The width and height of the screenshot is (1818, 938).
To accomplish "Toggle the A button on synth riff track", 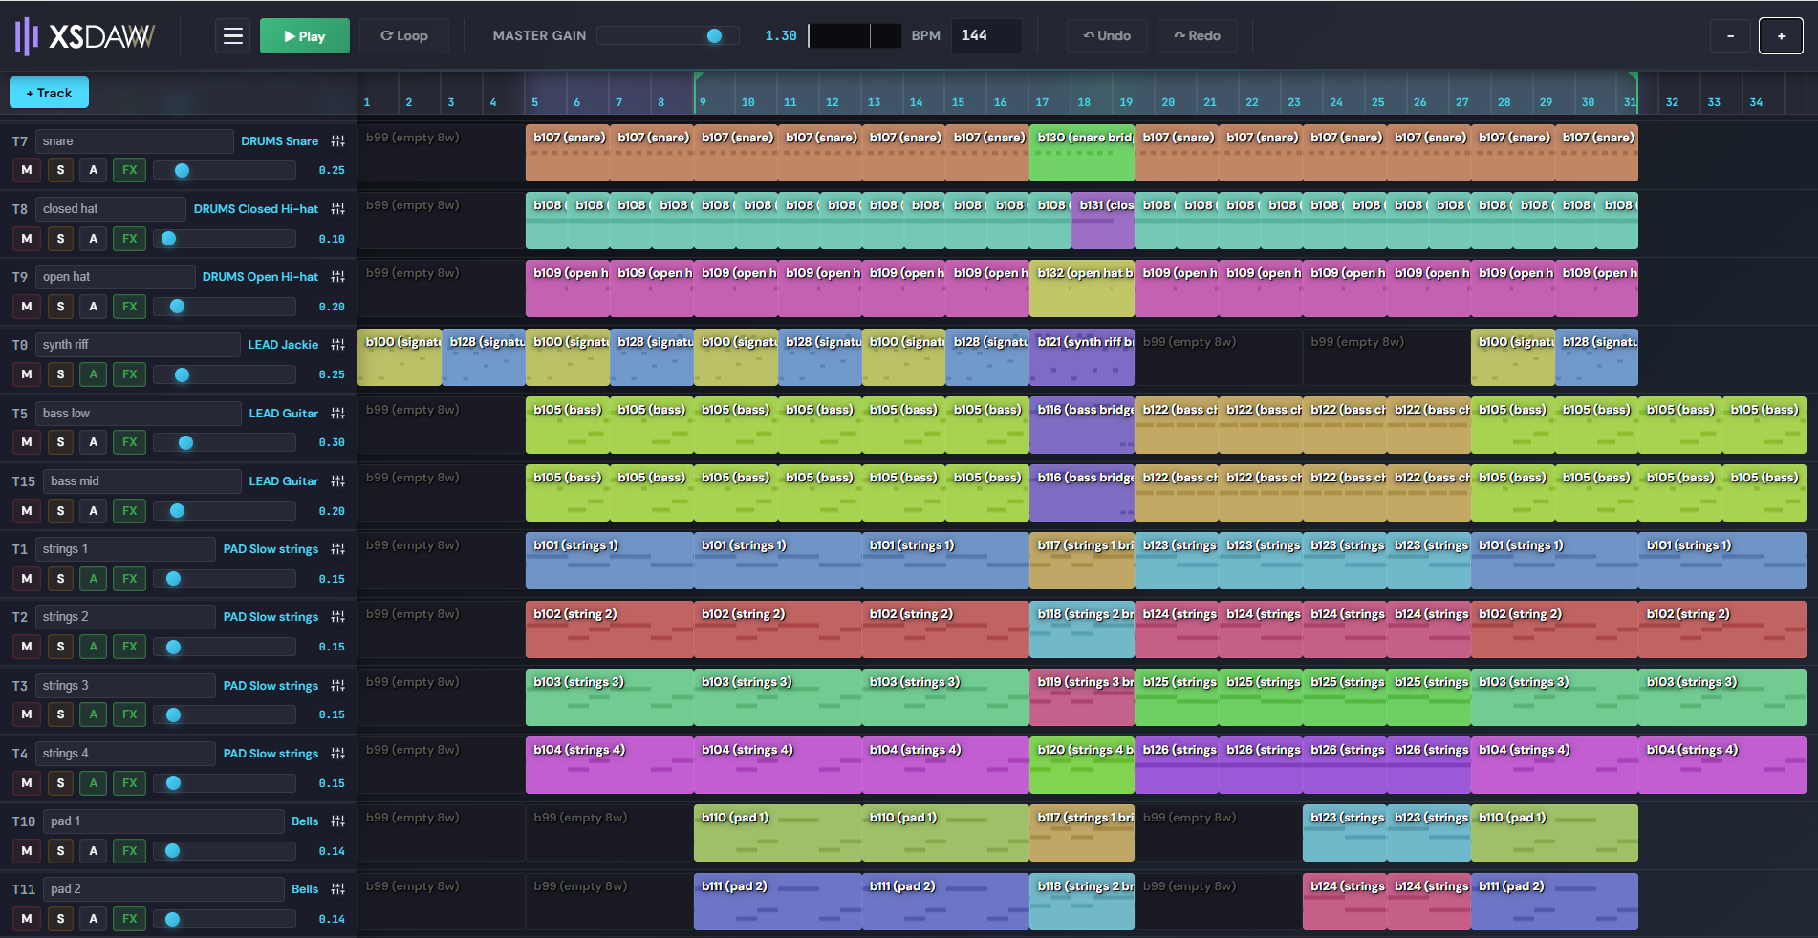I will point(93,374).
